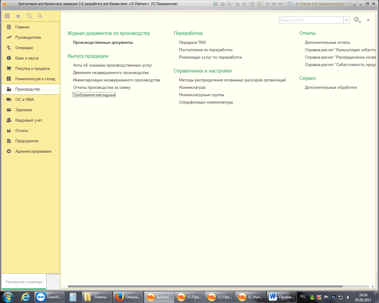This screenshot has height=303, width=379.
Task: Clear the search field with its x button
Action: [346, 20]
